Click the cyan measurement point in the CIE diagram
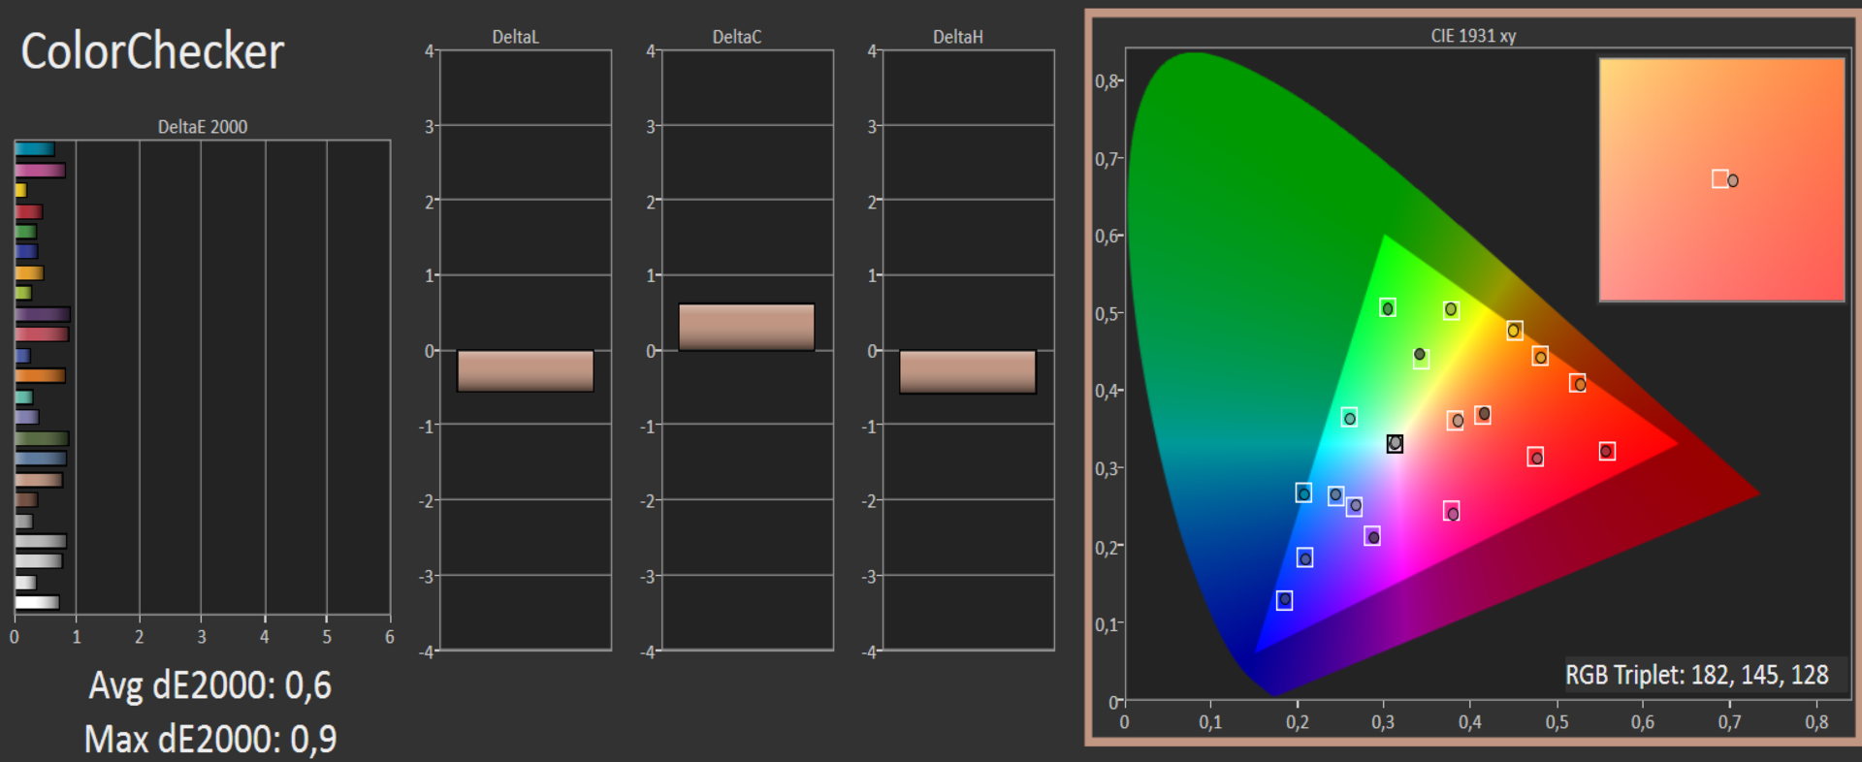 pyautogui.click(x=1303, y=493)
